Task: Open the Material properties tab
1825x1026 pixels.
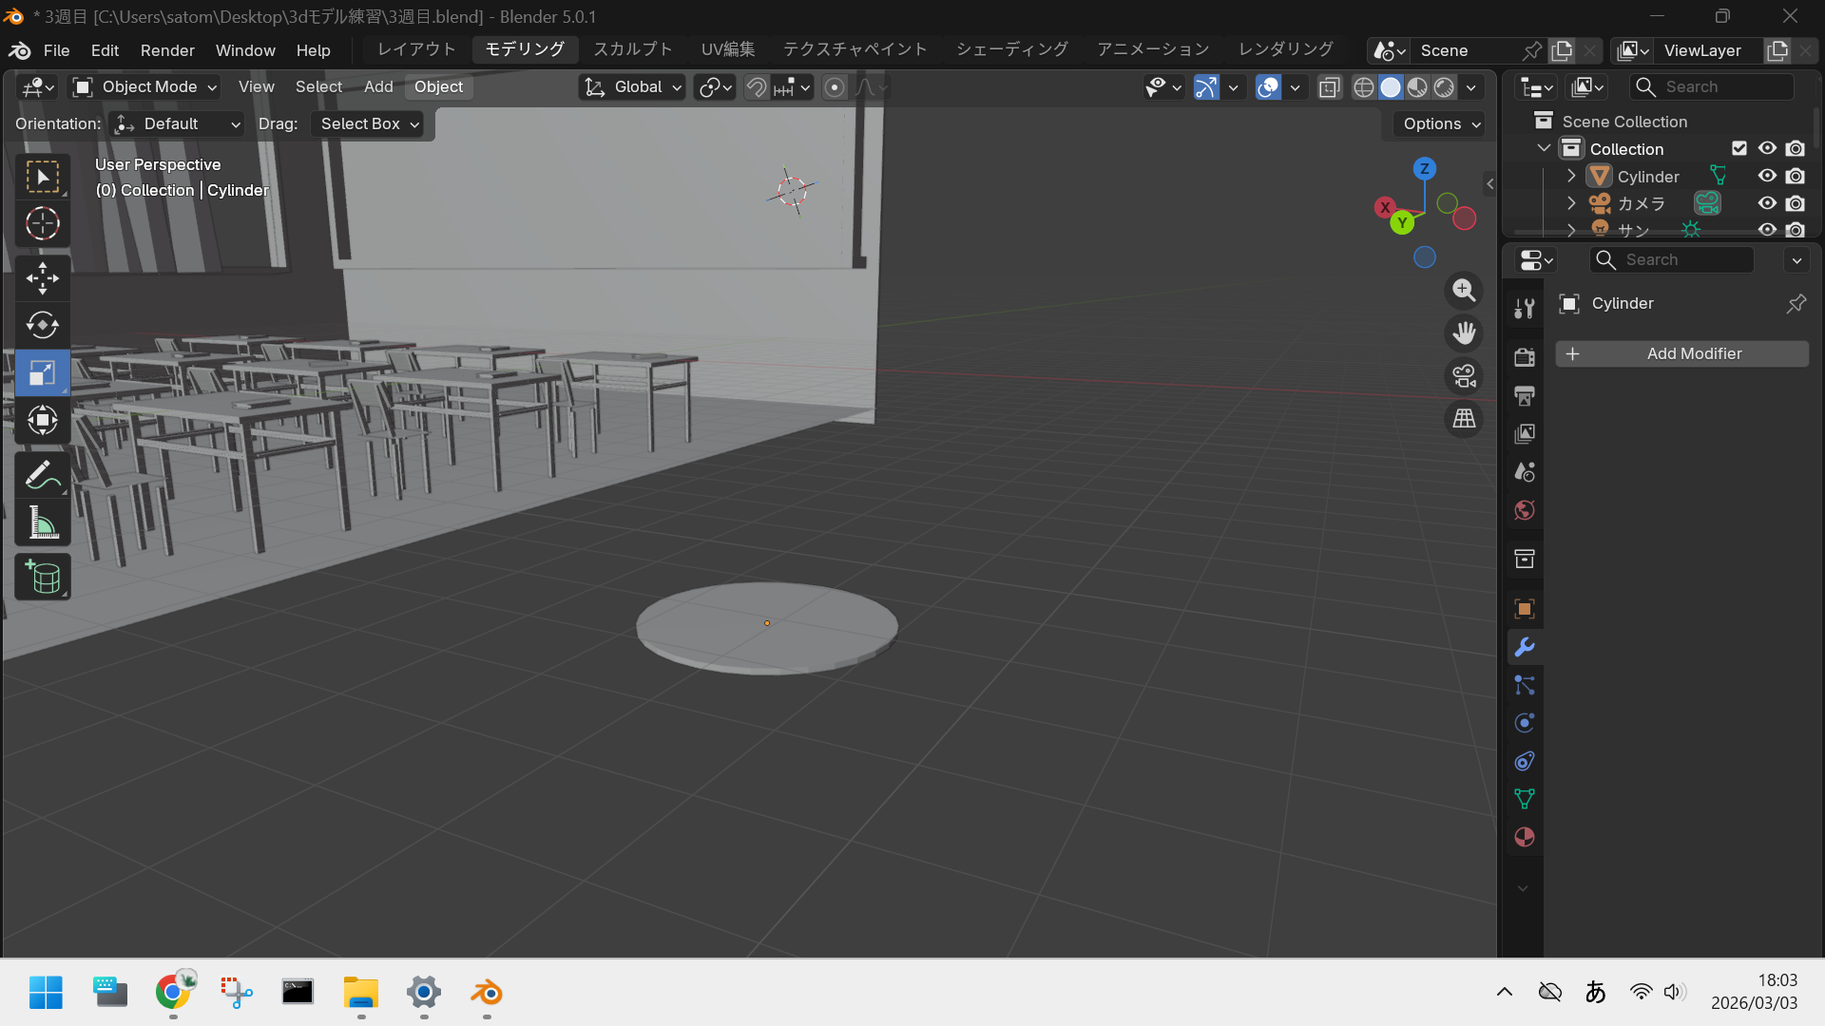Action: (x=1525, y=837)
